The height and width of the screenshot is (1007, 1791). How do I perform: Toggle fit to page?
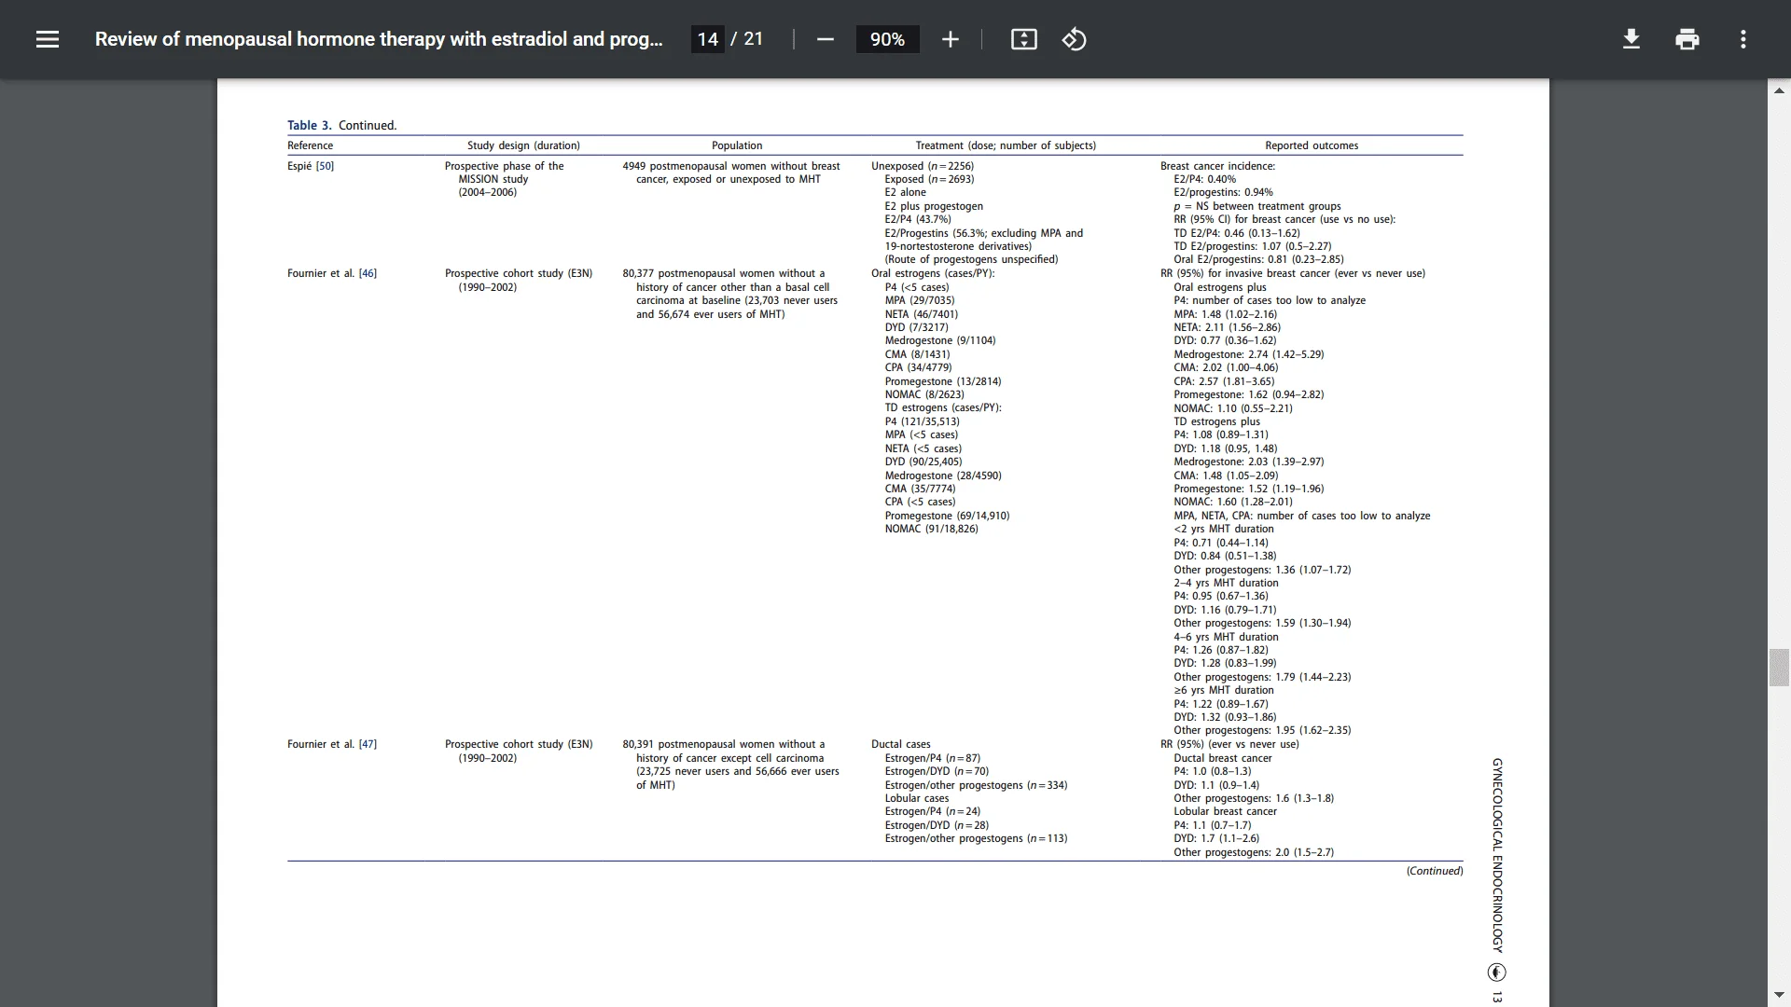(1023, 39)
